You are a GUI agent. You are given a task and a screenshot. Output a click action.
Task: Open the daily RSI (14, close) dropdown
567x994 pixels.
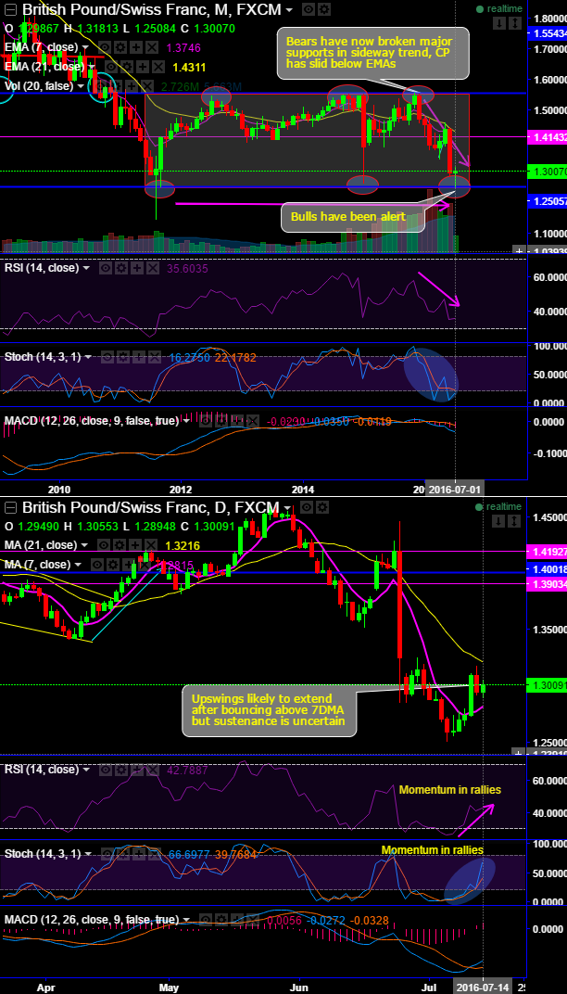[88, 769]
